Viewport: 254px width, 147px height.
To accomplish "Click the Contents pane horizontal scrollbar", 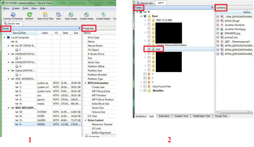I will tap(235, 112).
